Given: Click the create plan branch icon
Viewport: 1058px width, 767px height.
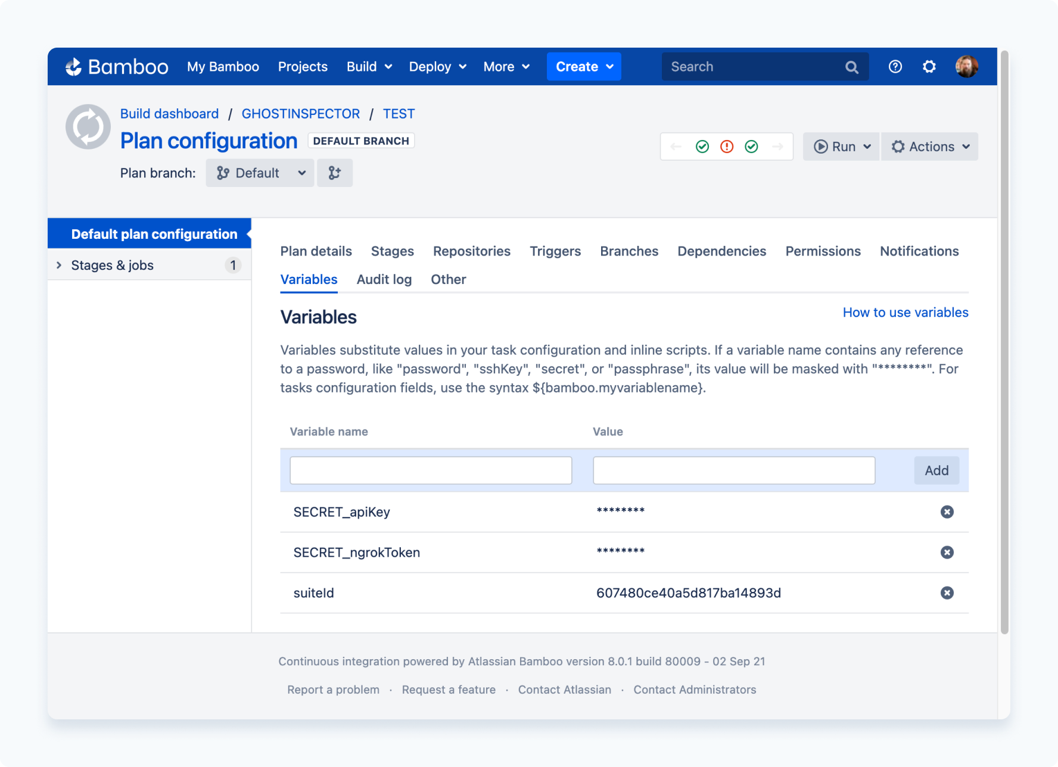Looking at the screenshot, I should (x=334, y=173).
